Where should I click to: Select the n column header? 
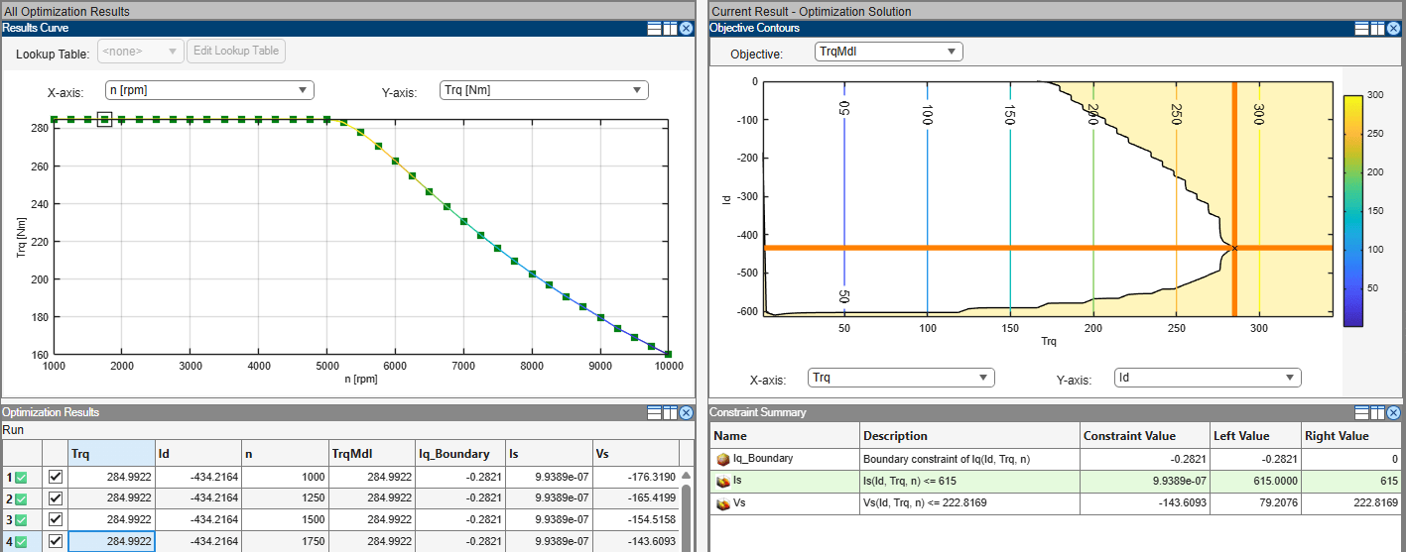pos(285,454)
